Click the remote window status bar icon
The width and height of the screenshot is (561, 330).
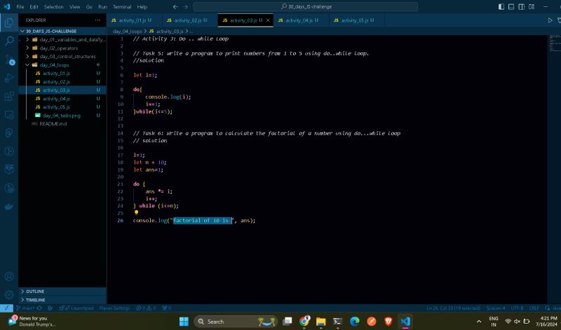(6, 308)
